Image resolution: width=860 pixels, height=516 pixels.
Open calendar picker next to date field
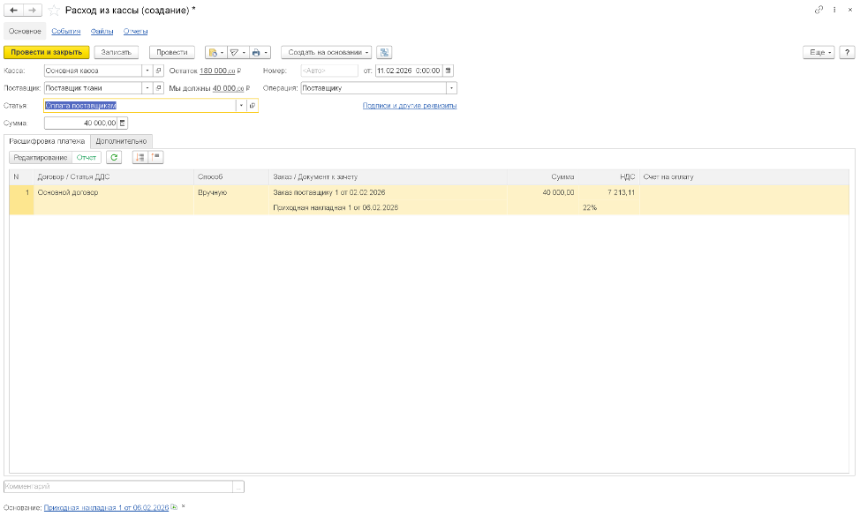click(449, 71)
